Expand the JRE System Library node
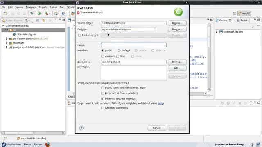Viewport: 262px width, 147px height. point(7,38)
